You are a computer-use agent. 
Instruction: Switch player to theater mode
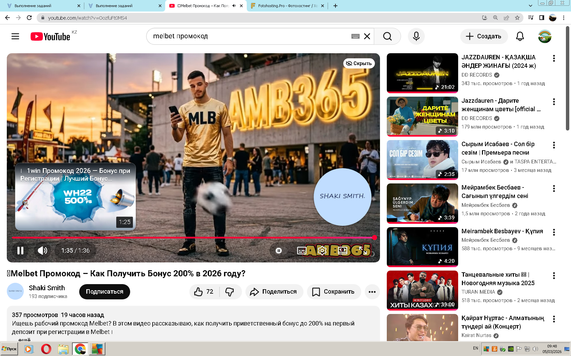coord(343,251)
